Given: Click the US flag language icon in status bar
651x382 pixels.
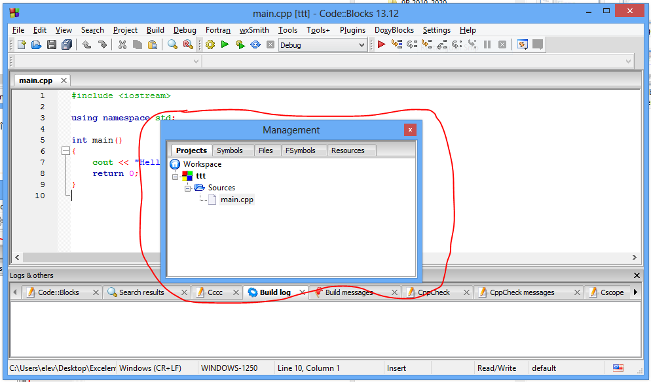Looking at the screenshot, I should (x=618, y=368).
